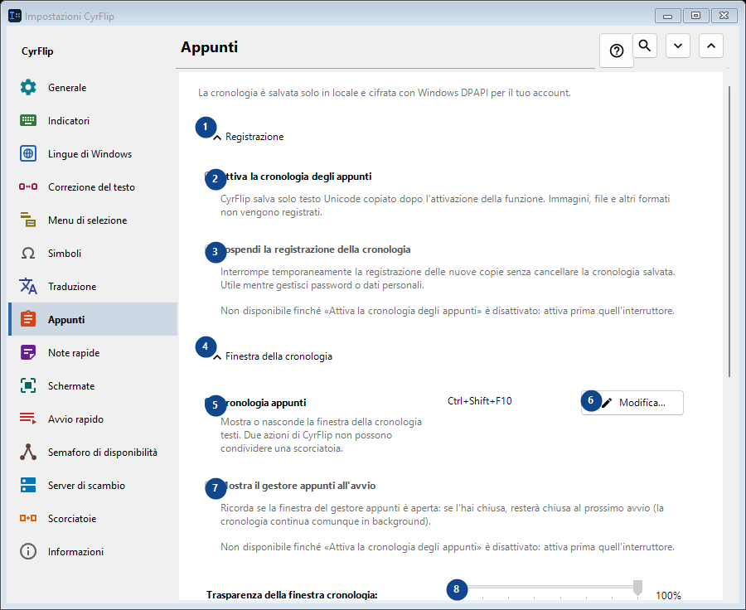Viewport: 746px width, 610px height.
Task: Collapse the Registrazione section
Action: click(217, 137)
